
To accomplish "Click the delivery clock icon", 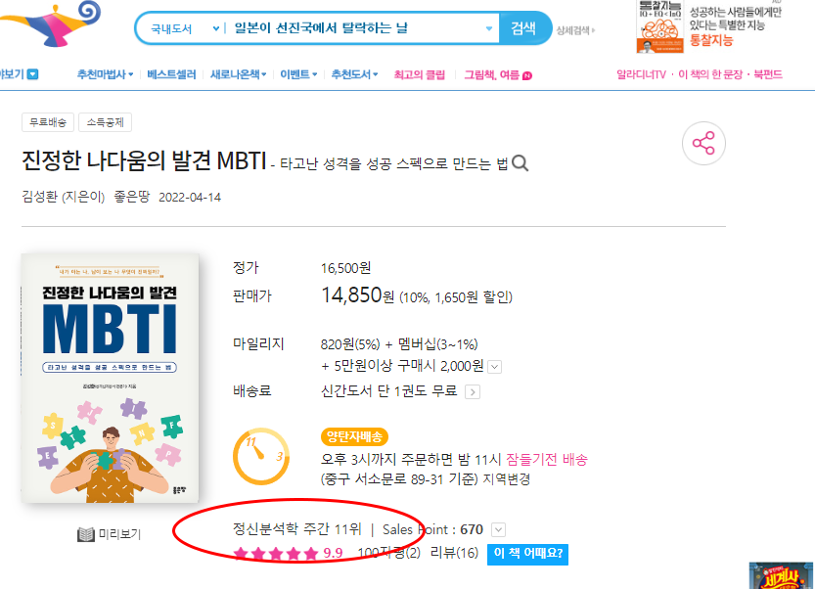I will [x=261, y=457].
